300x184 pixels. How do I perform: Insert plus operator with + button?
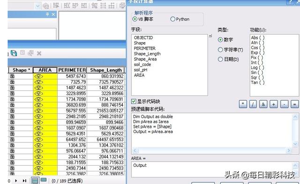(x=274, y=104)
